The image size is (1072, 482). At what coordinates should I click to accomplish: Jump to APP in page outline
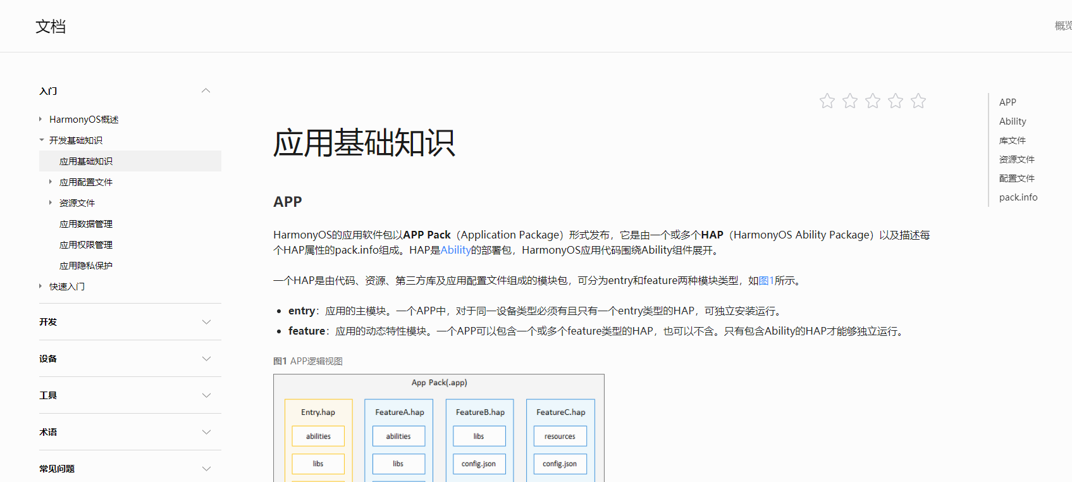pos(1007,102)
